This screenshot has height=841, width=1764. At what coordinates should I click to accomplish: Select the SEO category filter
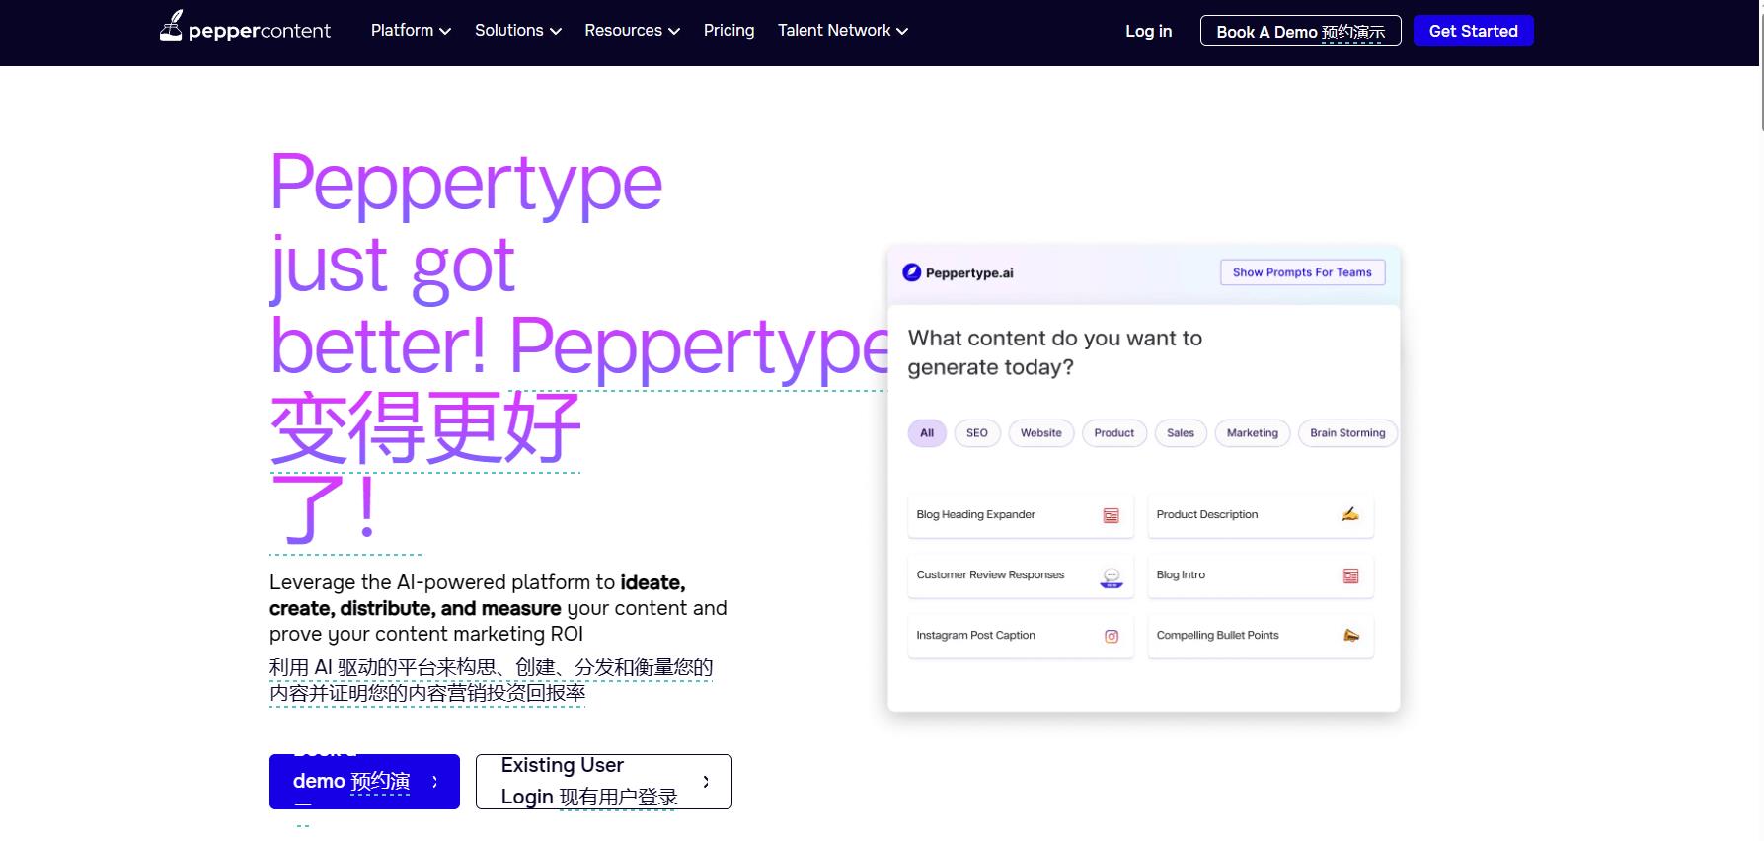pos(977,433)
